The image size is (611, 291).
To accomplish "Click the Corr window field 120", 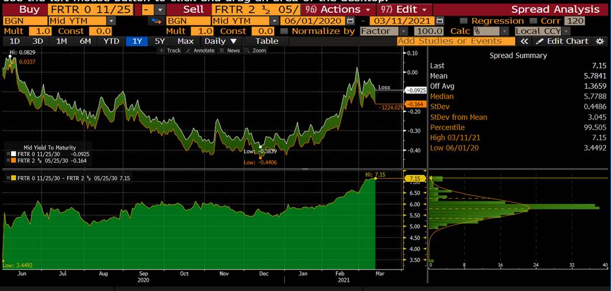I will pyautogui.click(x=575, y=21).
